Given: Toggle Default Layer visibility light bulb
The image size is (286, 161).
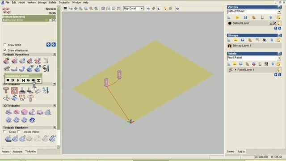Looking at the screenshot, I should pos(279,23).
